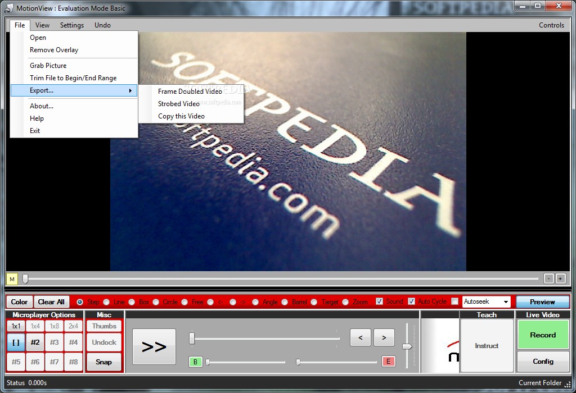Screen dimensions: 576x393
Task: Choose the 1x1 microplayer layout
Action: point(16,326)
